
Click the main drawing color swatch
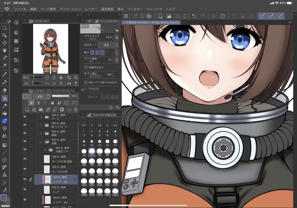pyautogui.click(x=3, y=197)
